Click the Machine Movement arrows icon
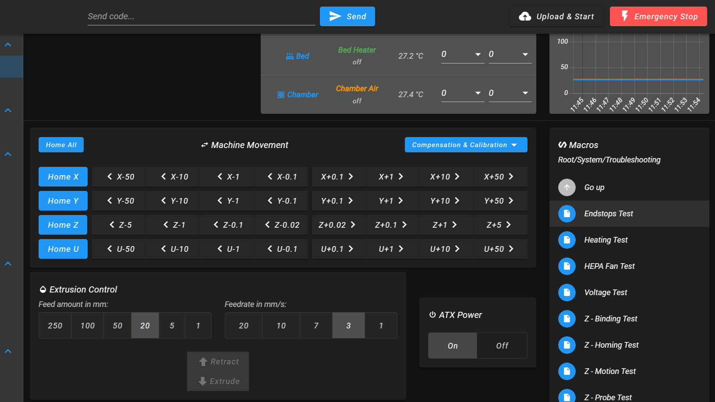This screenshot has height=402, width=715. tap(204, 145)
